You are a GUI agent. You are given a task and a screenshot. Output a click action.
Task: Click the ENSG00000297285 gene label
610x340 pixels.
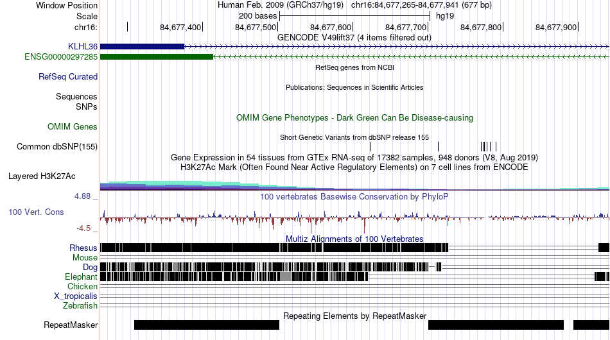click(x=61, y=56)
